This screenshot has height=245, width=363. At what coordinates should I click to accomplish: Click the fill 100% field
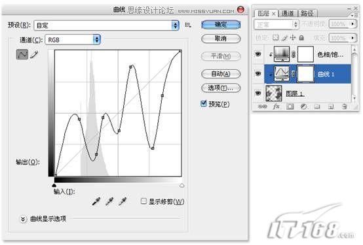[x=339, y=38]
